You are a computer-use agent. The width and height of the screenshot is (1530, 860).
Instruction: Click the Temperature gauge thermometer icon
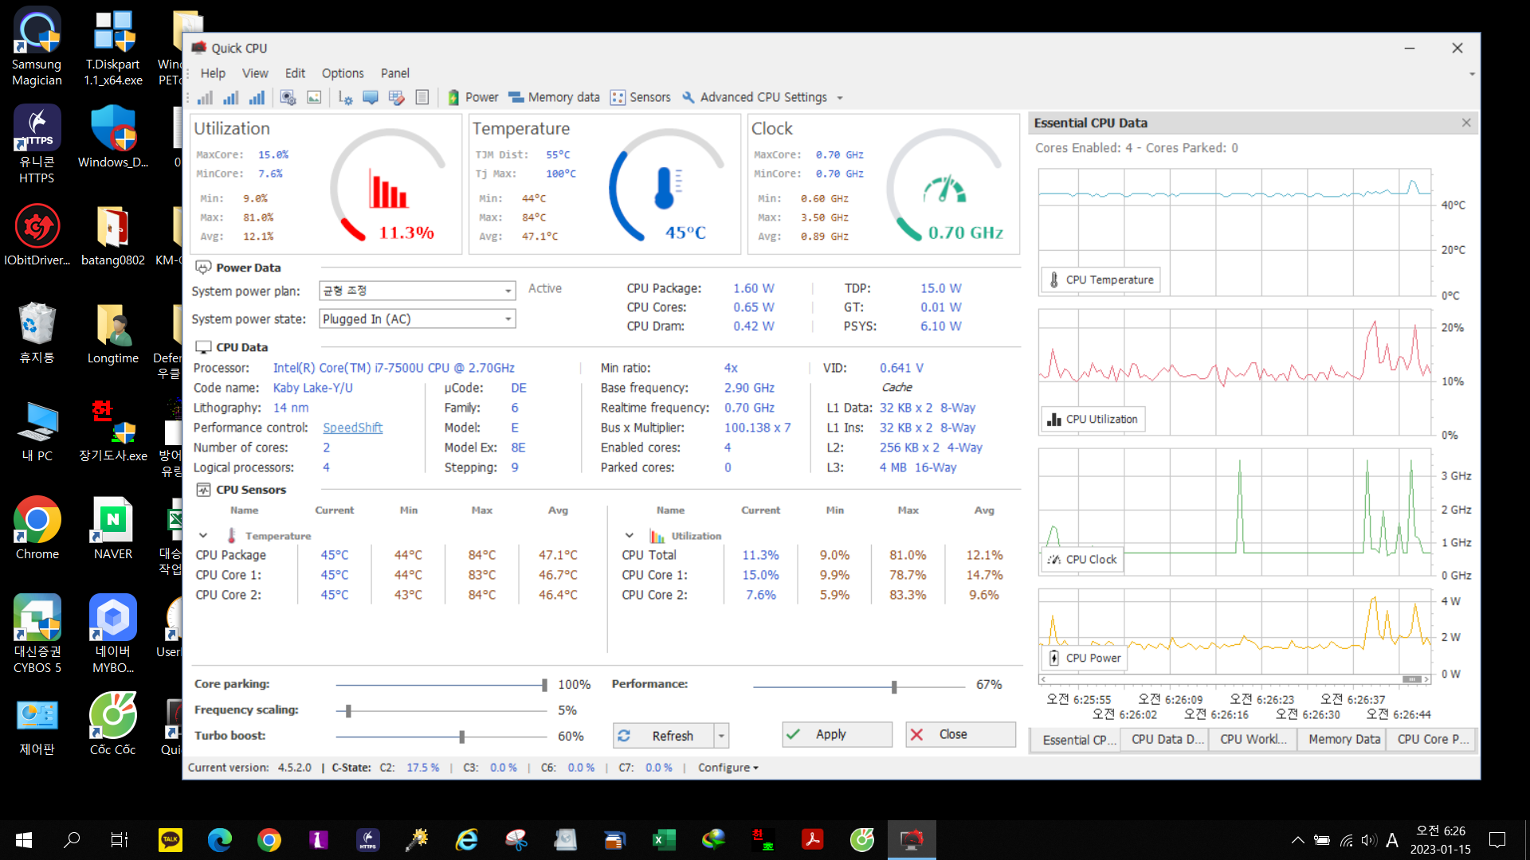pyautogui.click(x=667, y=189)
